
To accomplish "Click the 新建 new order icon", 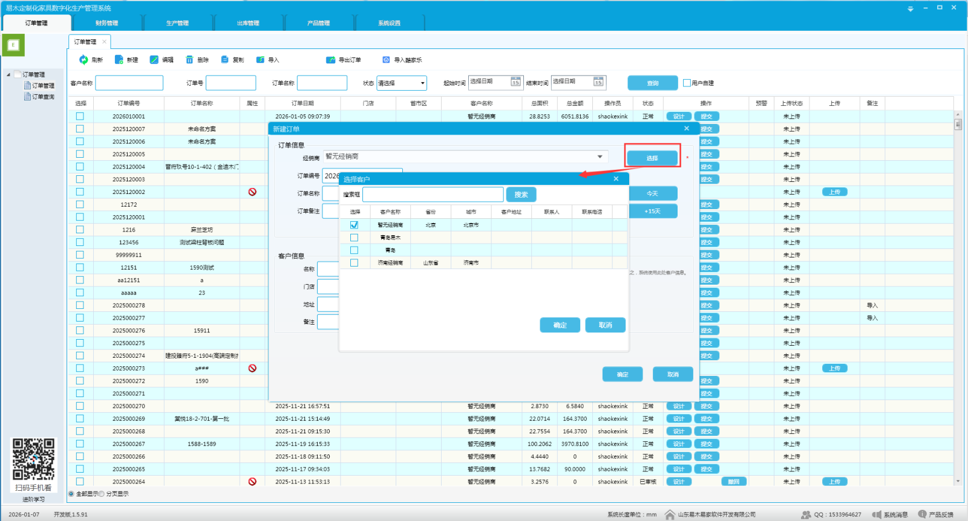I will pos(119,60).
